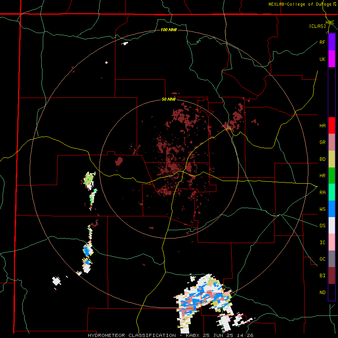Click the GC legend label
338x338 pixels.
(322, 259)
